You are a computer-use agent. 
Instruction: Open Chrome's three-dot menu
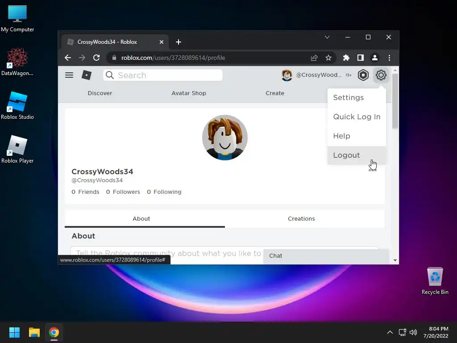tap(389, 58)
